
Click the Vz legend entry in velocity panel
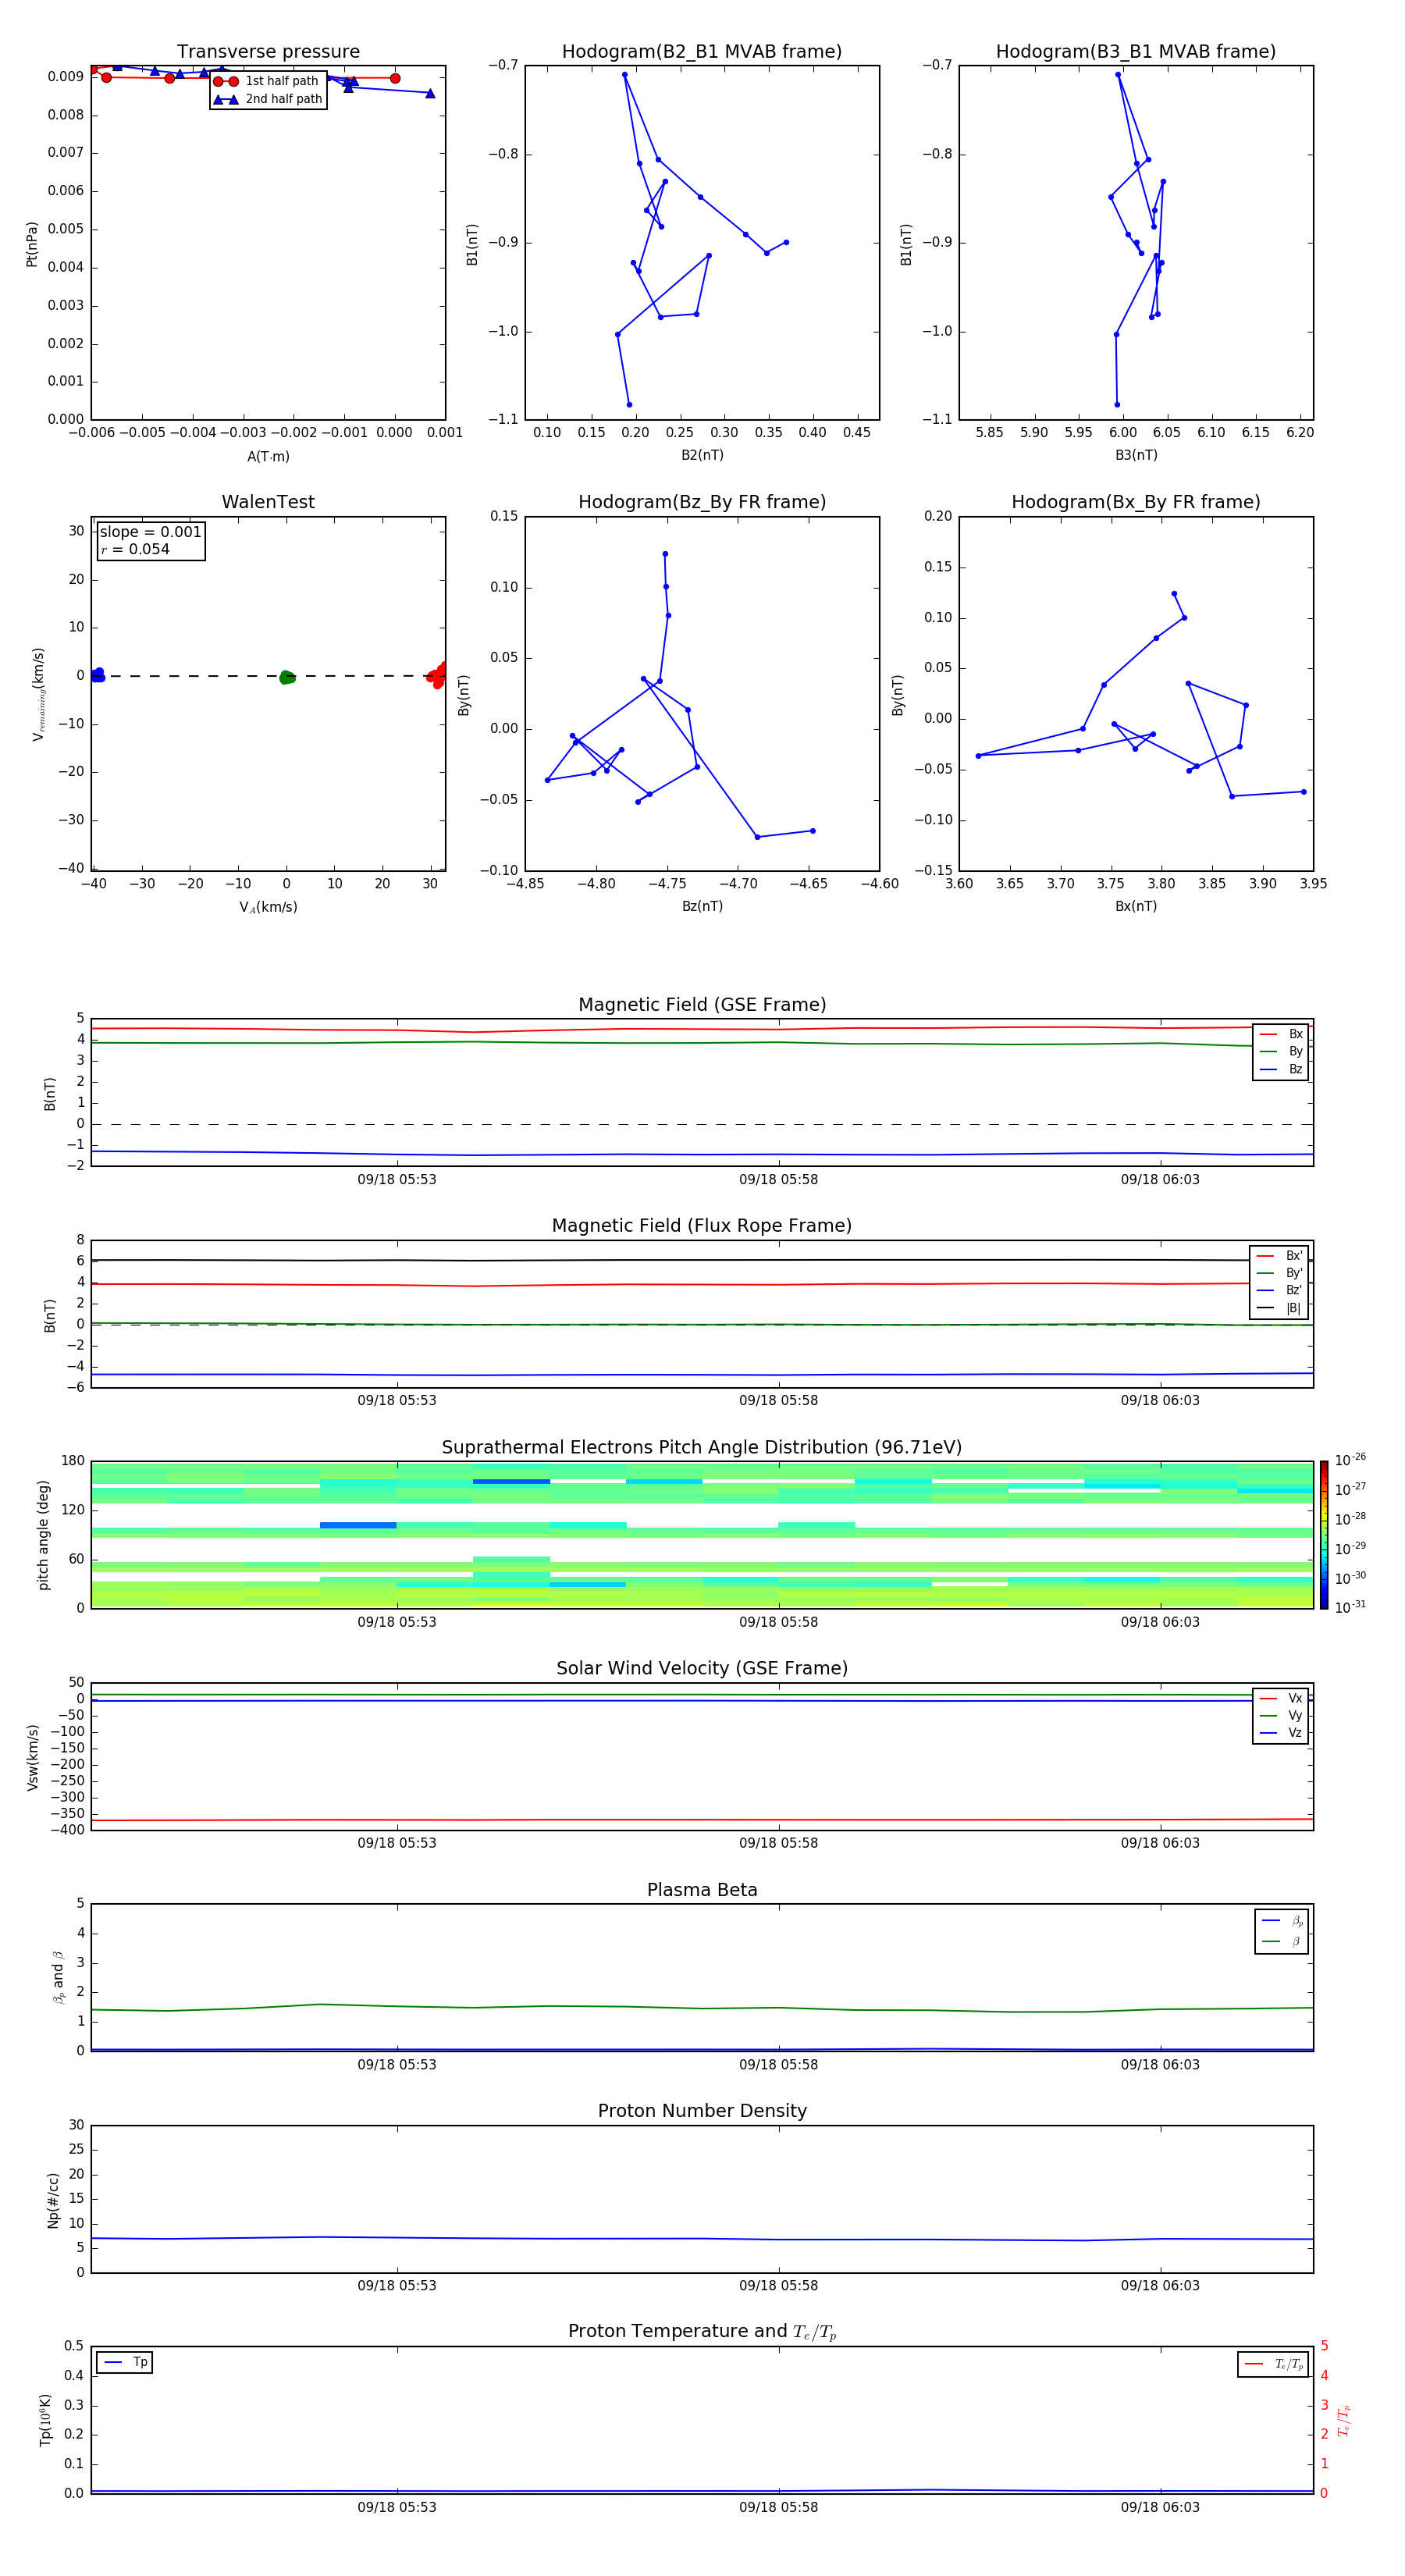point(1281,1733)
